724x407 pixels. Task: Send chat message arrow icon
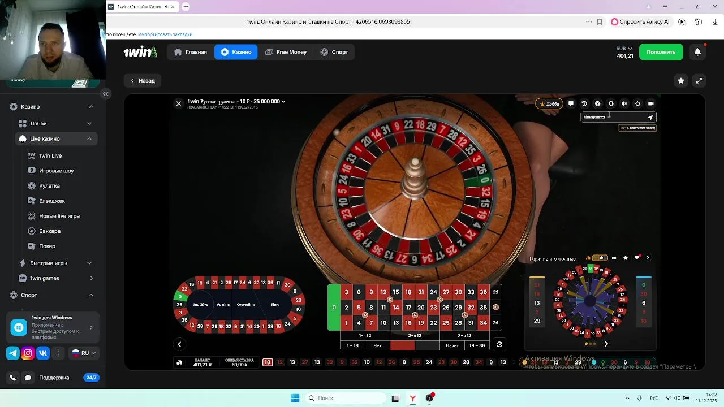click(x=650, y=117)
